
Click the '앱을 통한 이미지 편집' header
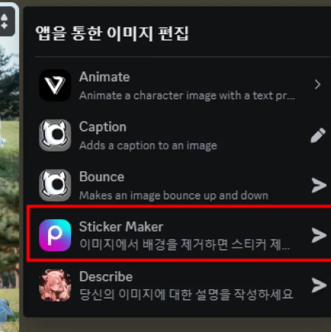point(112,34)
